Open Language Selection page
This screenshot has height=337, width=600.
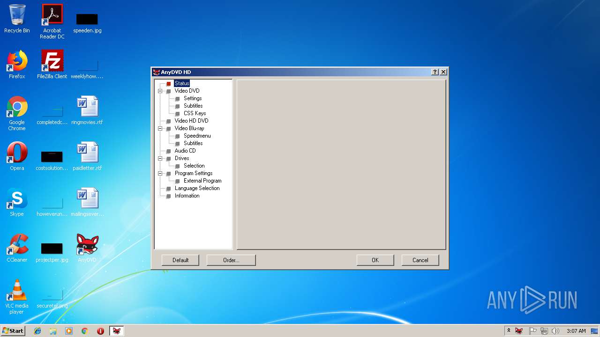[197, 188]
